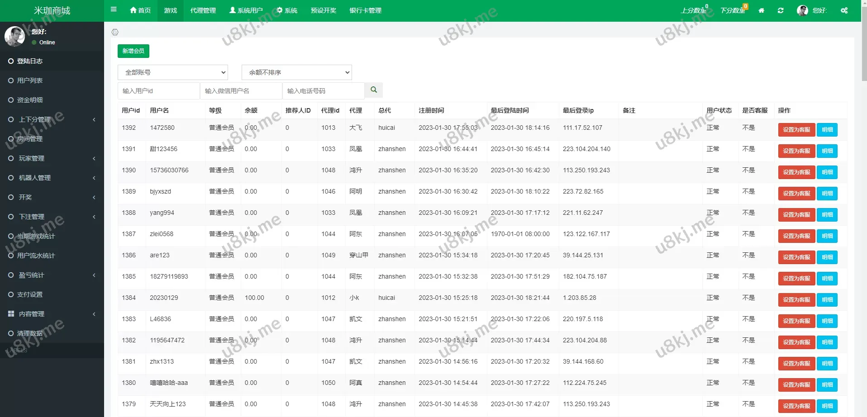
Task: Click the 输入用户id input field
Action: point(158,91)
